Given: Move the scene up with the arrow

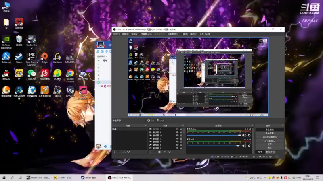Looking at the screenshot, I should click(124, 152).
